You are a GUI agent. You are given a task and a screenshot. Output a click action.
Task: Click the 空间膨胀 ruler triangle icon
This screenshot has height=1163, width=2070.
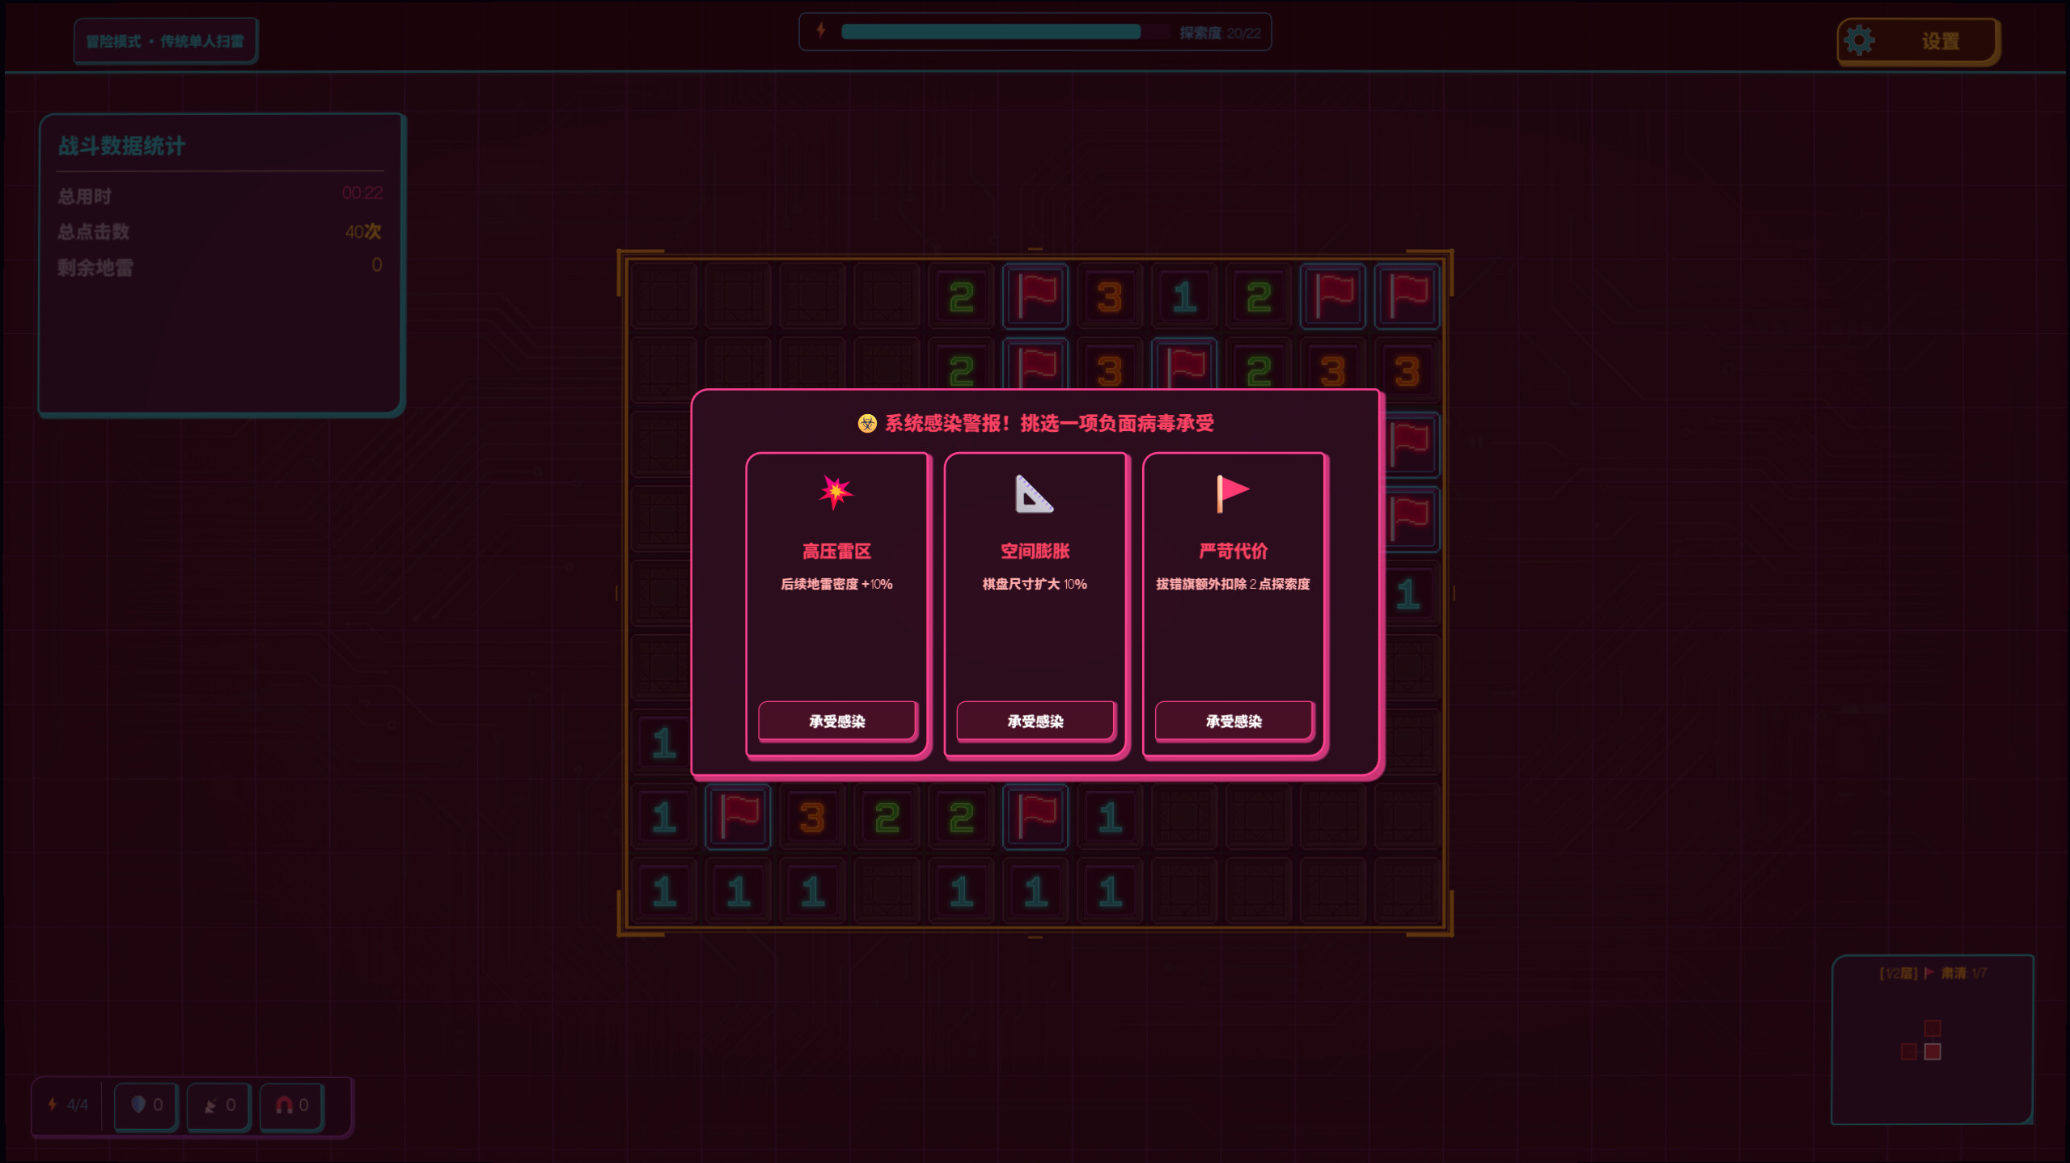[1034, 494]
